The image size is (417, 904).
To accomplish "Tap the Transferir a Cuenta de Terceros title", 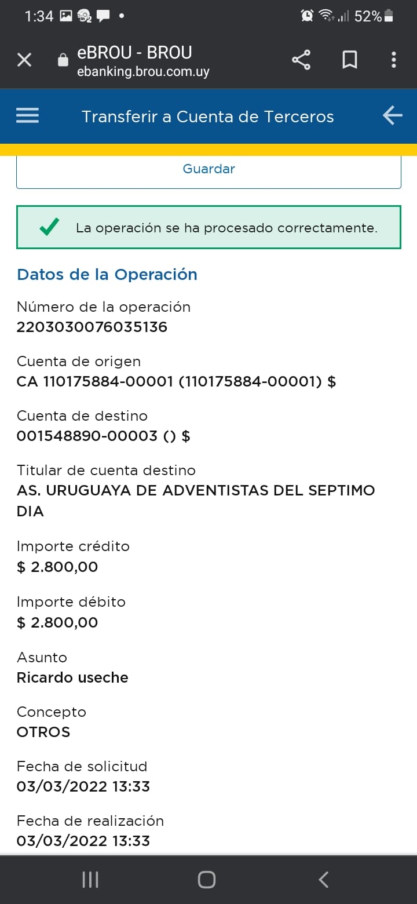I will (x=207, y=116).
